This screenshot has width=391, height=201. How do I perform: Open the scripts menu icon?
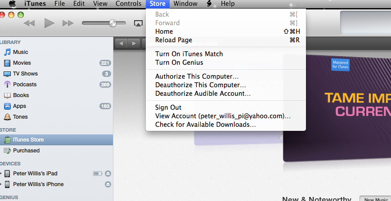pos(209,4)
